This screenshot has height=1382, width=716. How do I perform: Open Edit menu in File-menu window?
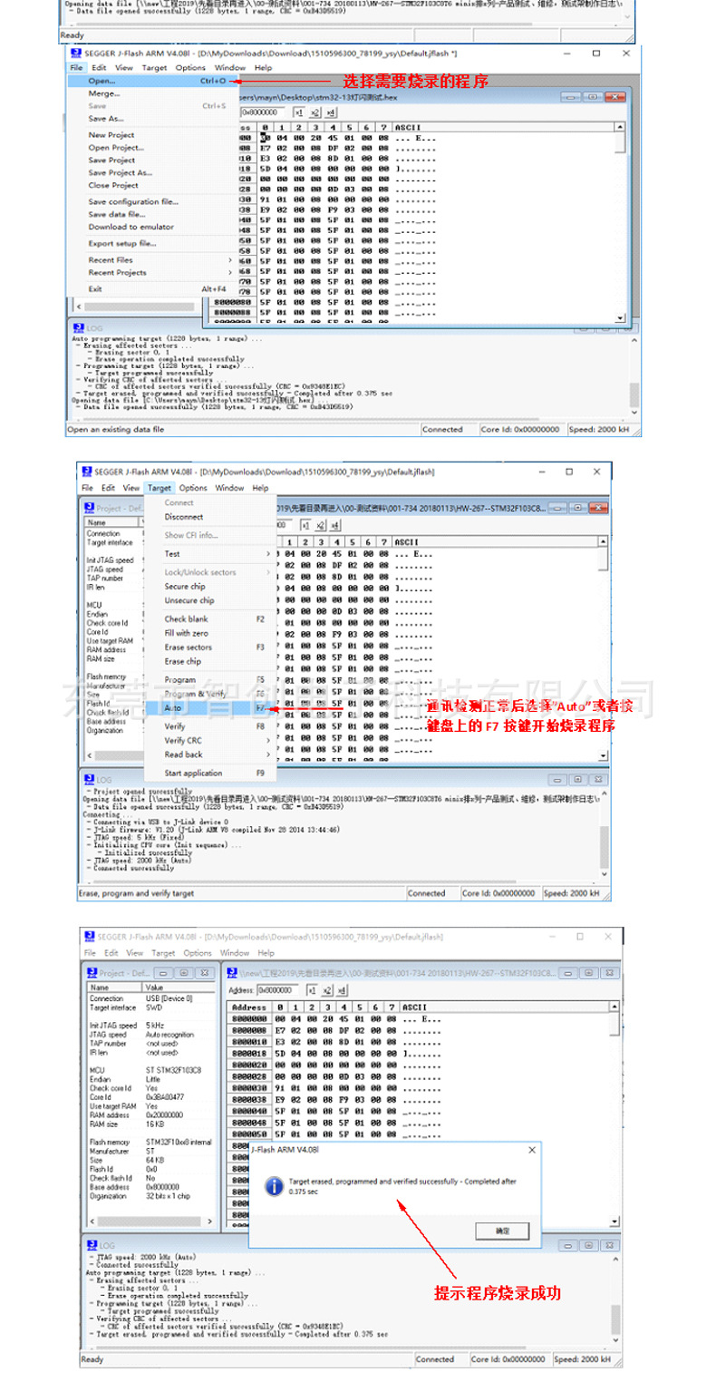(99, 67)
